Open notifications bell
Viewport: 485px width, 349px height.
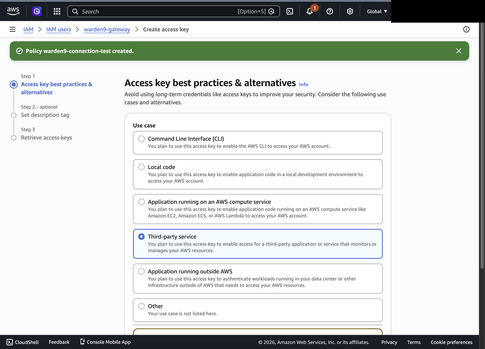coord(309,12)
